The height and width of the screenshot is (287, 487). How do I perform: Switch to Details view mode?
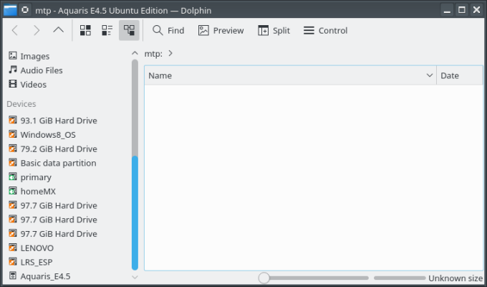[x=129, y=30]
